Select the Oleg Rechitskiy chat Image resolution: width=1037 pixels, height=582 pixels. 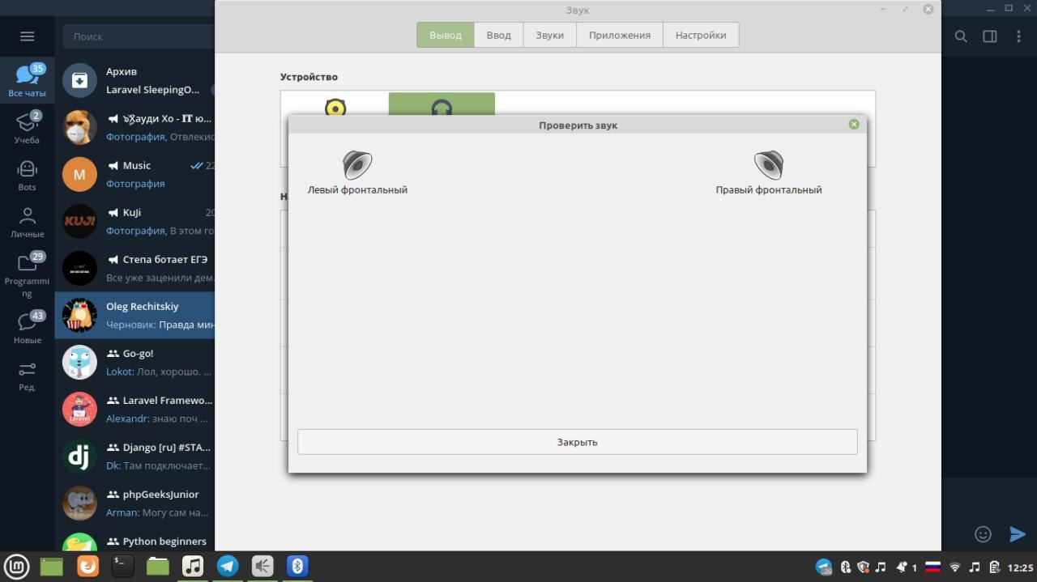click(134, 315)
